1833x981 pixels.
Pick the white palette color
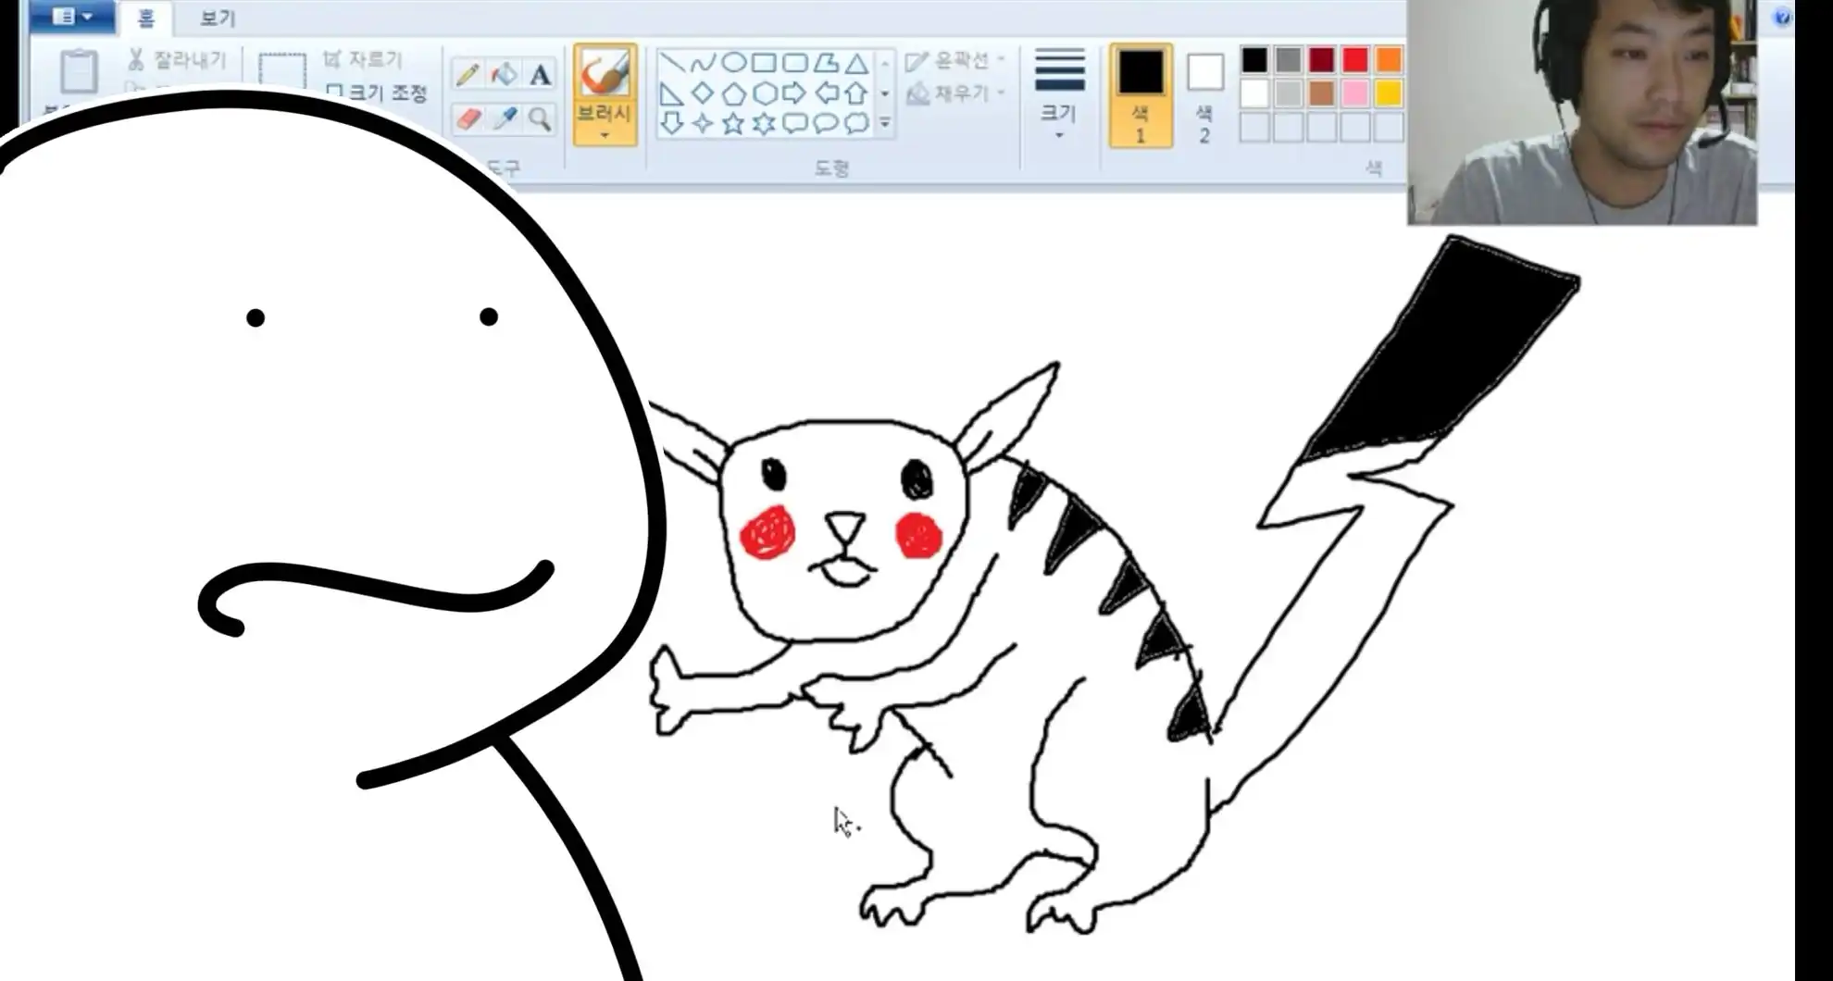point(1255,93)
